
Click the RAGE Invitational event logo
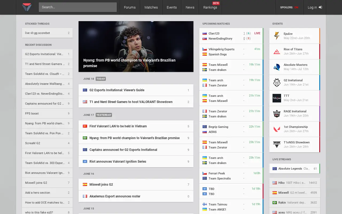pyautogui.click(x=277, y=113)
